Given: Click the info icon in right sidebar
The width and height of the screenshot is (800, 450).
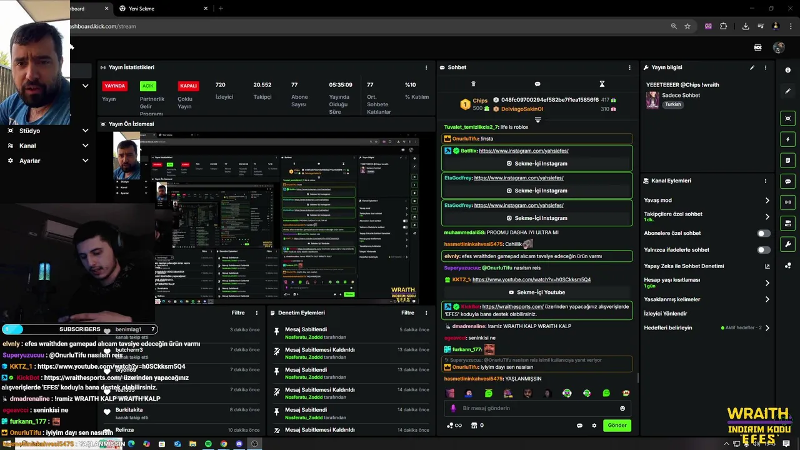Looking at the screenshot, I should [788, 71].
